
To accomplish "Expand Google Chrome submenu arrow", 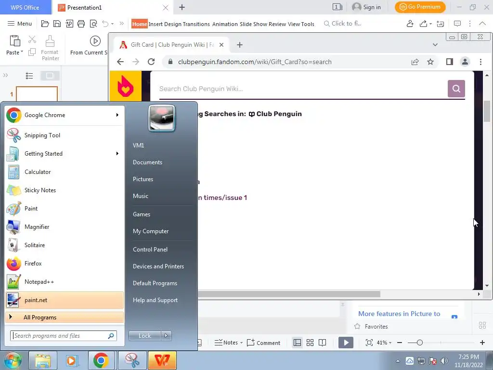I will coord(117,115).
